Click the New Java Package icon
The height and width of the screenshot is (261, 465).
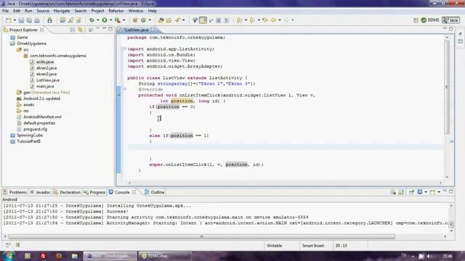135,20
